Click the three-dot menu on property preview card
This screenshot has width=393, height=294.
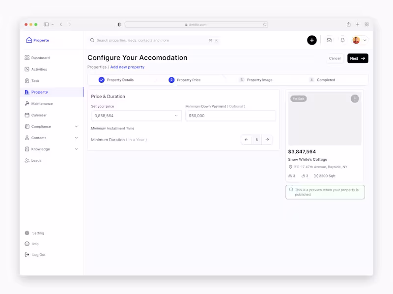[355, 99]
